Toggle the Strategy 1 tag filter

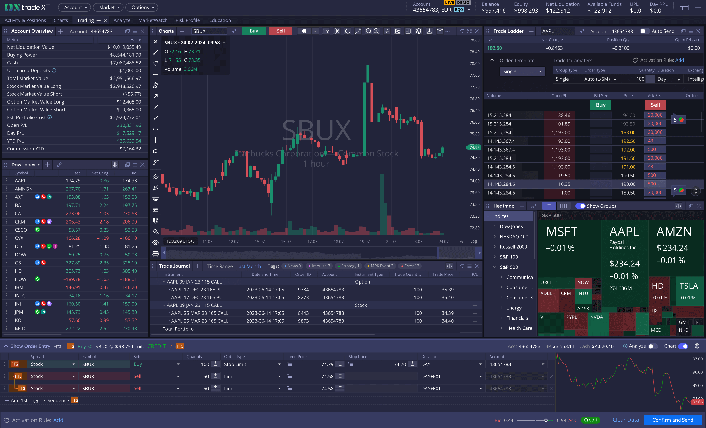coord(348,266)
